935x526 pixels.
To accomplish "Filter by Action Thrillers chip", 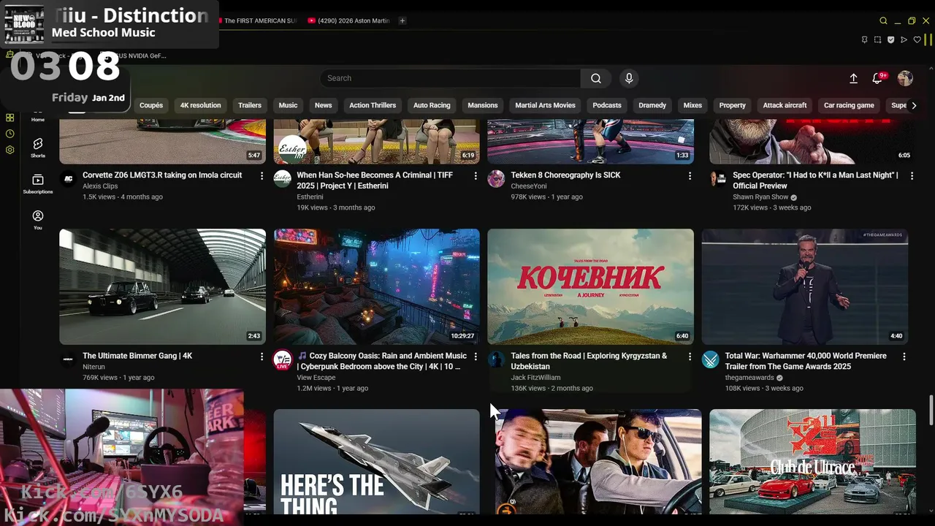I will tap(373, 105).
